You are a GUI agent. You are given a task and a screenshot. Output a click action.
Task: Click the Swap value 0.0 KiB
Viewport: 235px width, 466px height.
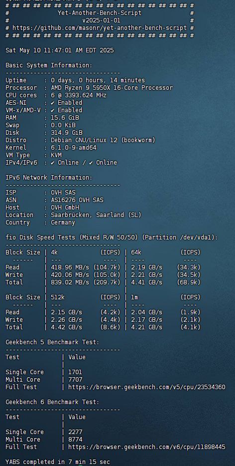(63, 125)
